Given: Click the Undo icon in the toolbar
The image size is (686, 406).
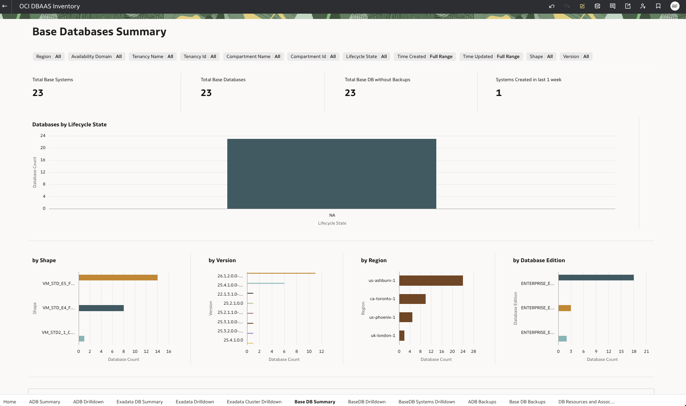Looking at the screenshot, I should (x=551, y=6).
